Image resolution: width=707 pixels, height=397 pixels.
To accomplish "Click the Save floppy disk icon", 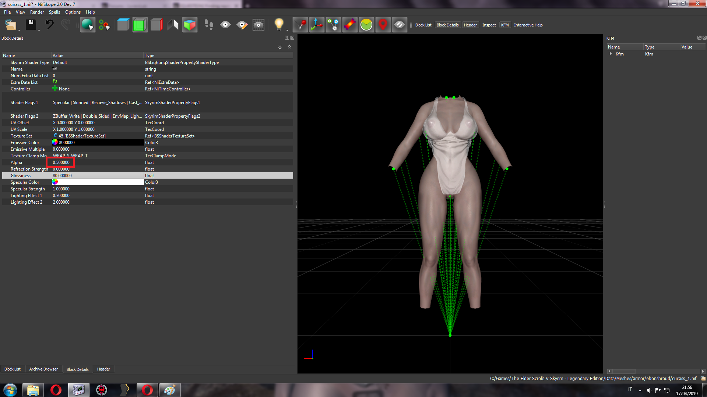I will 31,25.
